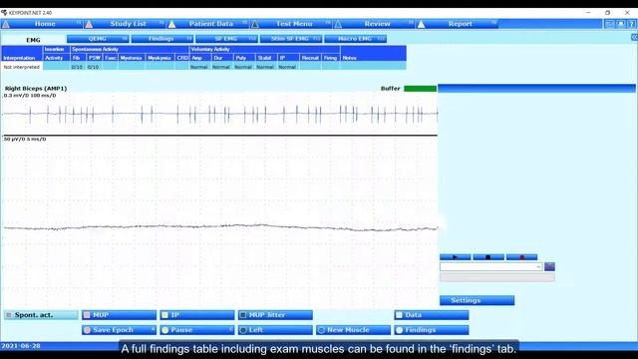Click the first icon left of the print icon

609,24
